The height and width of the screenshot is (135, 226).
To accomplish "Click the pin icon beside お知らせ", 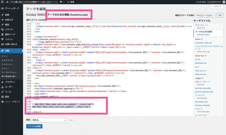I will [x=2, y=20].
